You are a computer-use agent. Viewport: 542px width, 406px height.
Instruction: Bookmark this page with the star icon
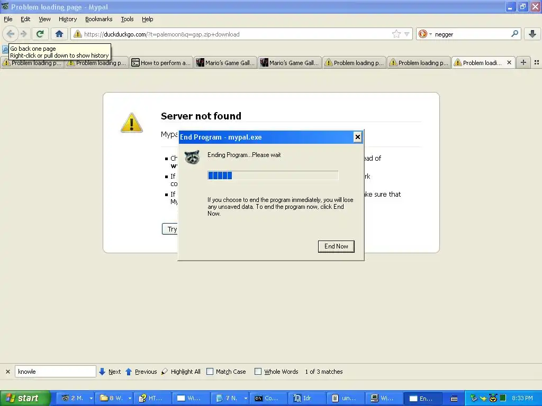point(396,34)
